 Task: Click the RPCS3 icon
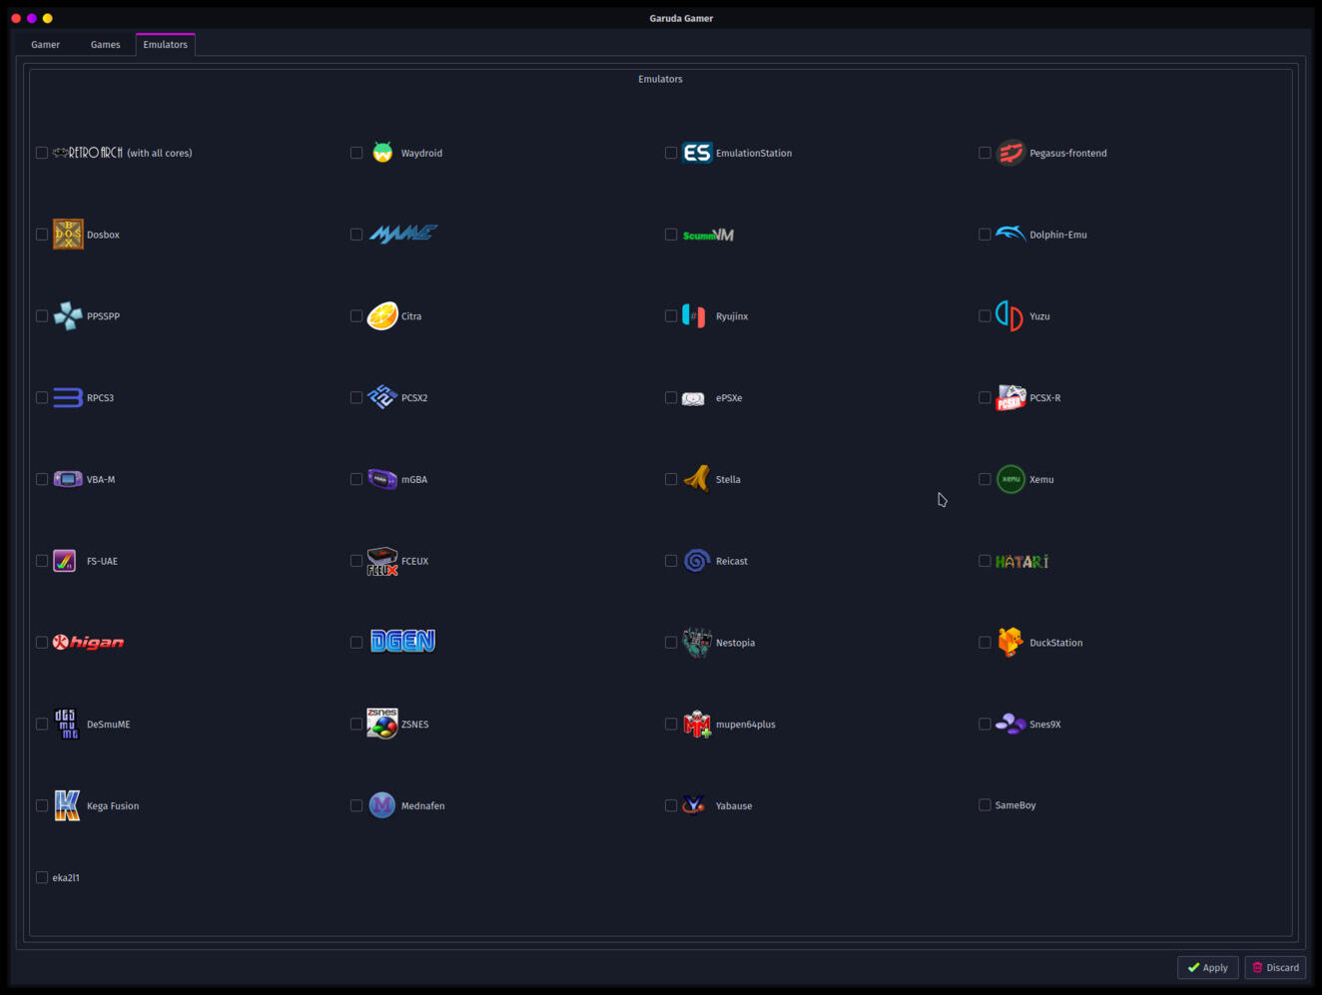click(68, 398)
